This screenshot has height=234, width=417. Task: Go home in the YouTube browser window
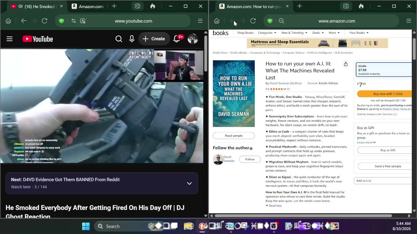click(8, 21)
